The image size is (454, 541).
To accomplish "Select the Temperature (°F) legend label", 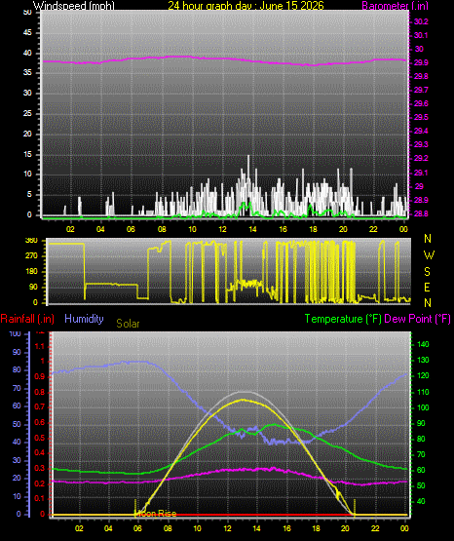I will 343,319.
